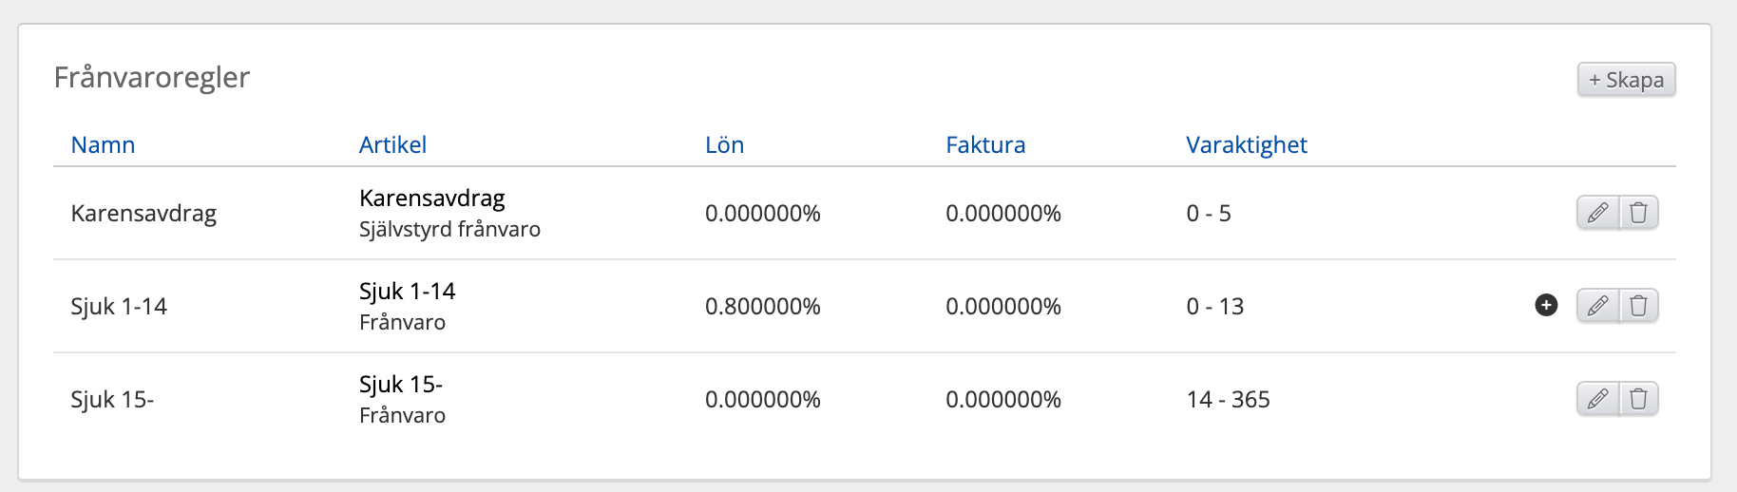1737x492 pixels.
Task: Click the Sjuk 15- name cell
Action: 112,400
